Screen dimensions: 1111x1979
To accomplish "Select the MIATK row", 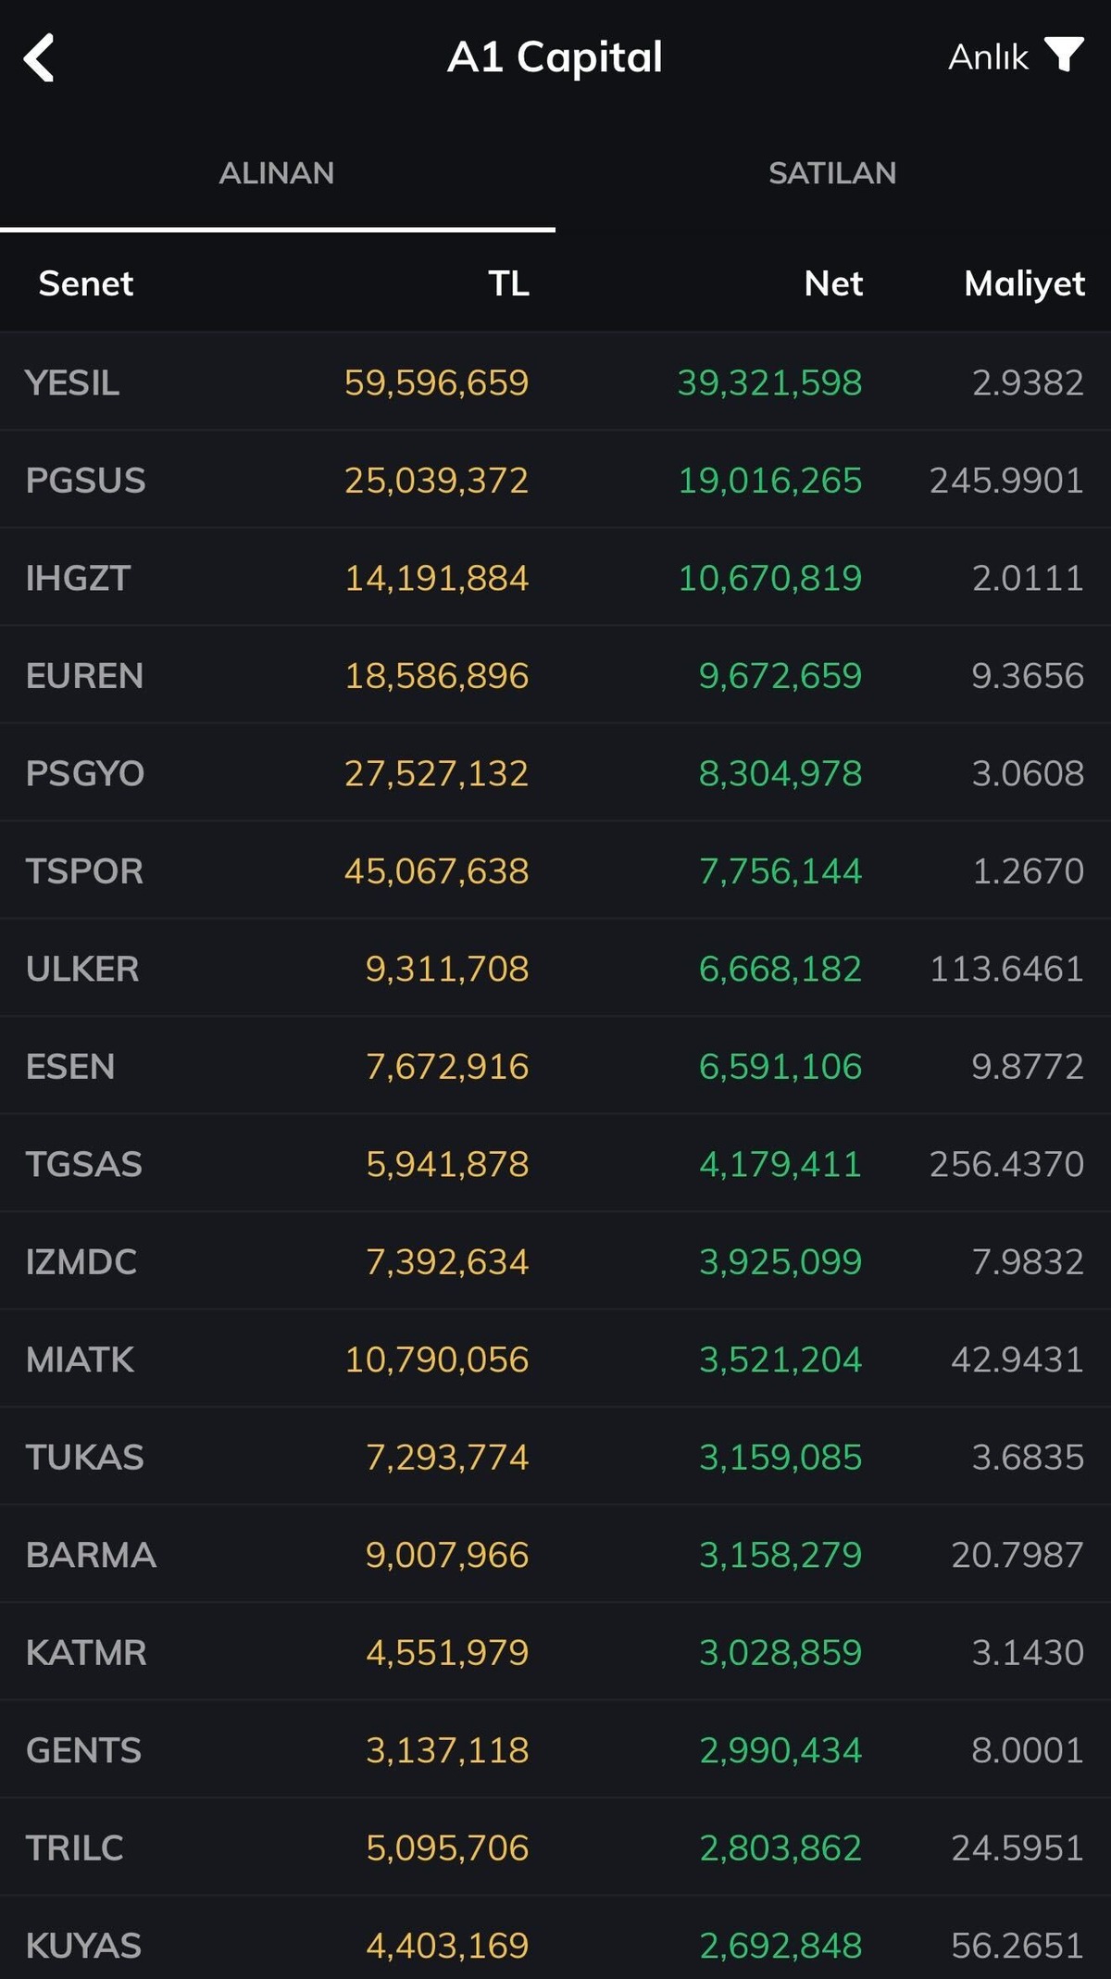I will point(555,1359).
